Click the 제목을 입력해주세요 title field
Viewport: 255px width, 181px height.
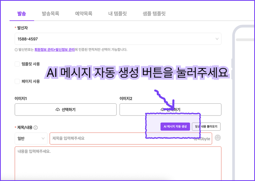click(x=131, y=138)
